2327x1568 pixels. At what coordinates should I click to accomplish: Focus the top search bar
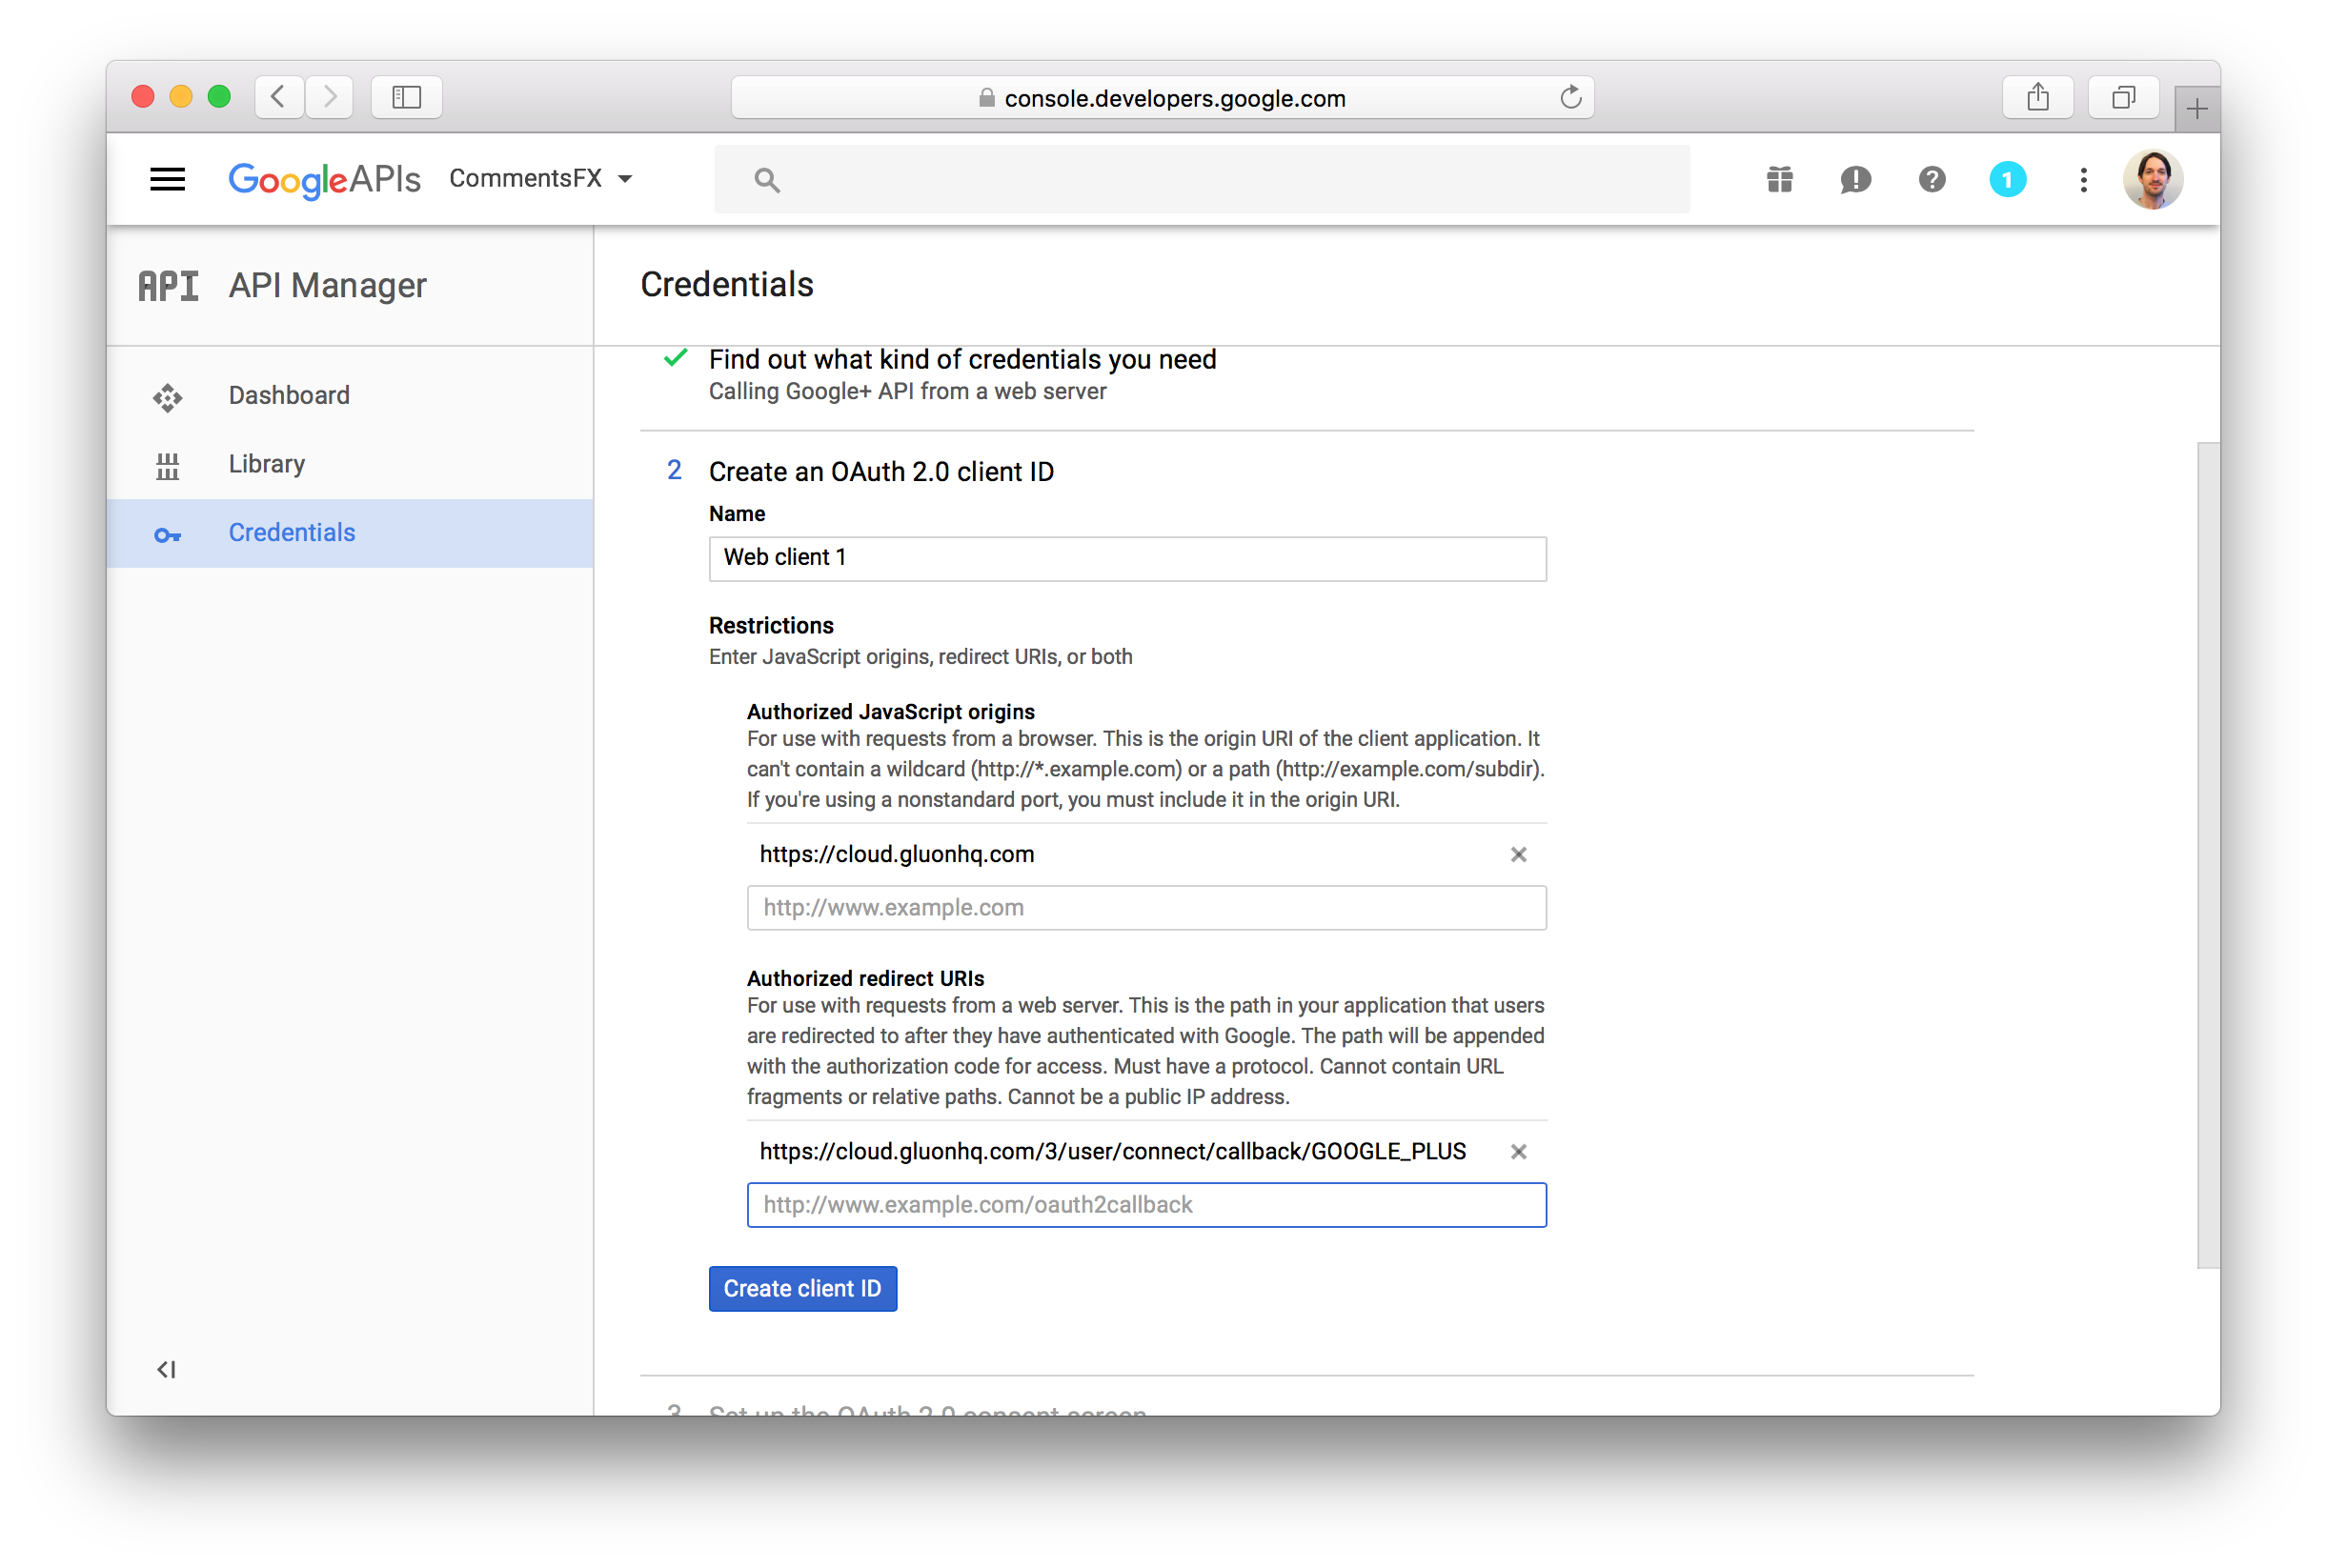coord(1201,180)
